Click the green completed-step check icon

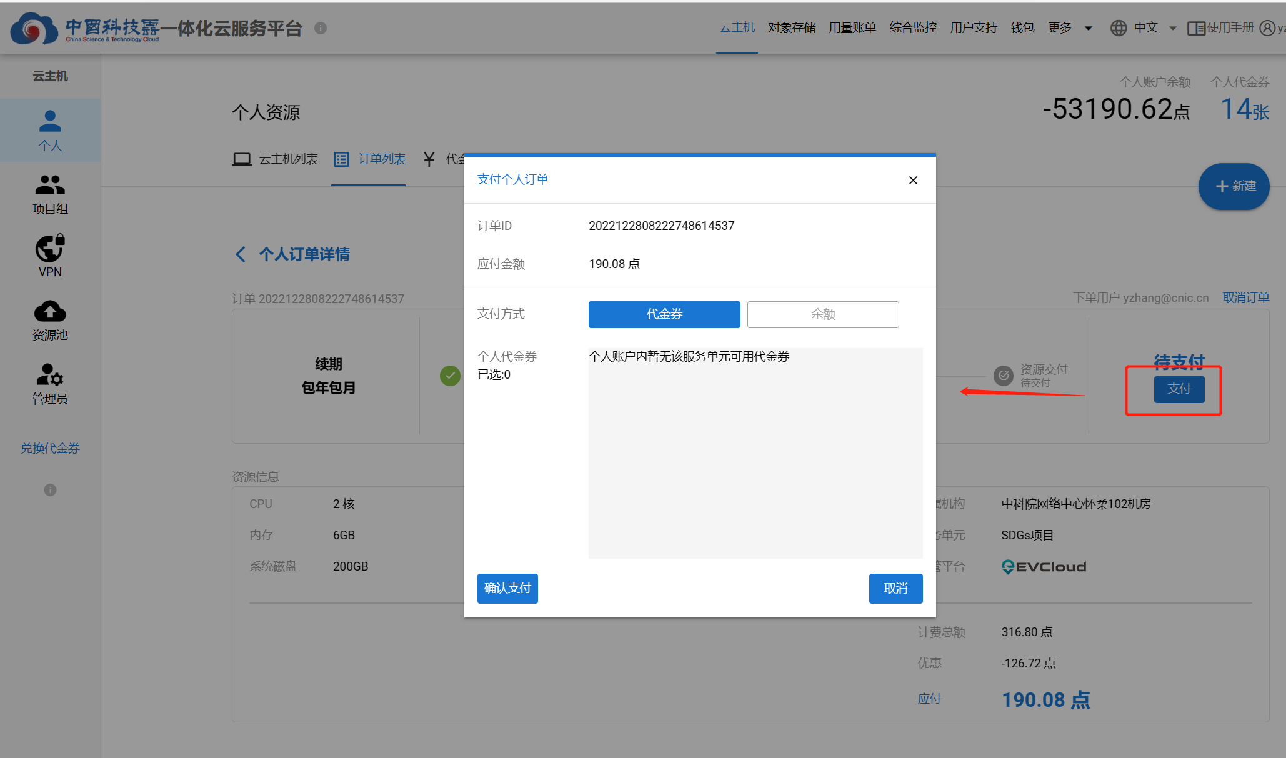(x=450, y=376)
